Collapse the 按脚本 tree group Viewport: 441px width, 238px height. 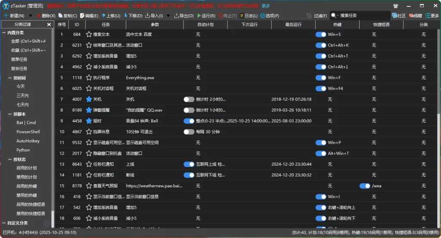click(x=10, y=114)
